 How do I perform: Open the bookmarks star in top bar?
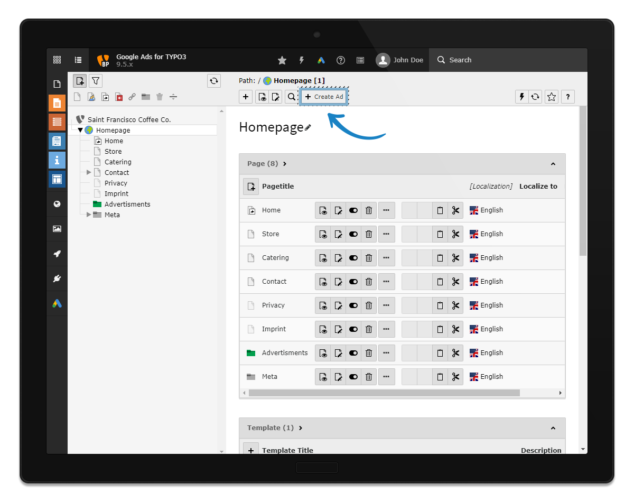pos(282,60)
